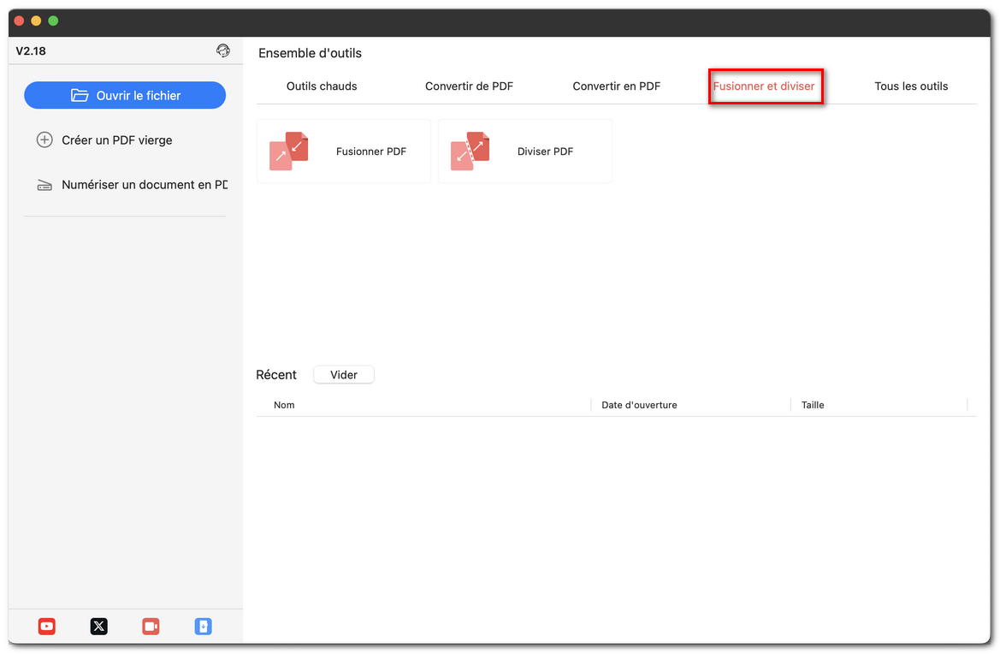Click the Nom column header

point(284,405)
